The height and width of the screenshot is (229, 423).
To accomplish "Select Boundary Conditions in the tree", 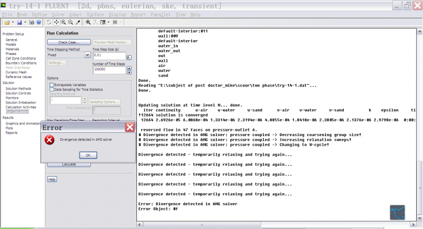I will click(x=21, y=63).
